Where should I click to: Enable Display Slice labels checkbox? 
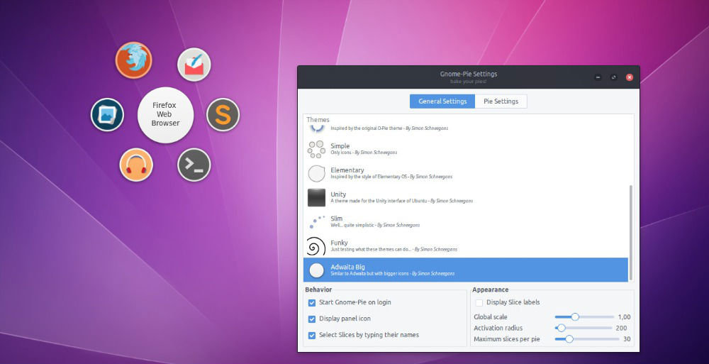479,303
